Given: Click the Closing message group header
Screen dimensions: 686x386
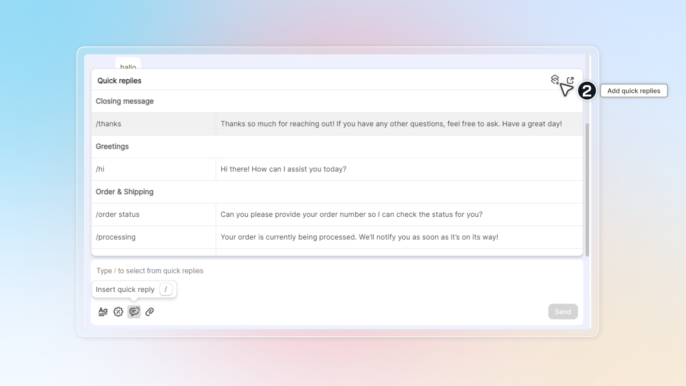Looking at the screenshot, I should pyautogui.click(x=125, y=101).
